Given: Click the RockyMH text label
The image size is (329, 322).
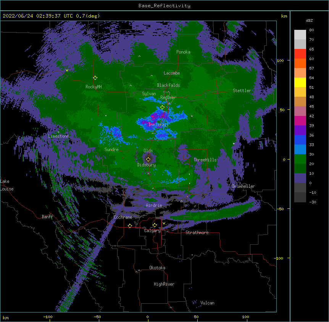Looking at the screenshot, I should point(94,87).
